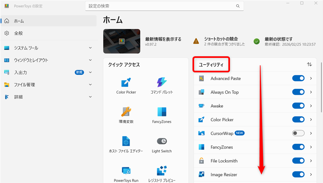Screen dimensions: 323x183
Task: Disable the Advanced Paste toggle
Action: pos(298,78)
